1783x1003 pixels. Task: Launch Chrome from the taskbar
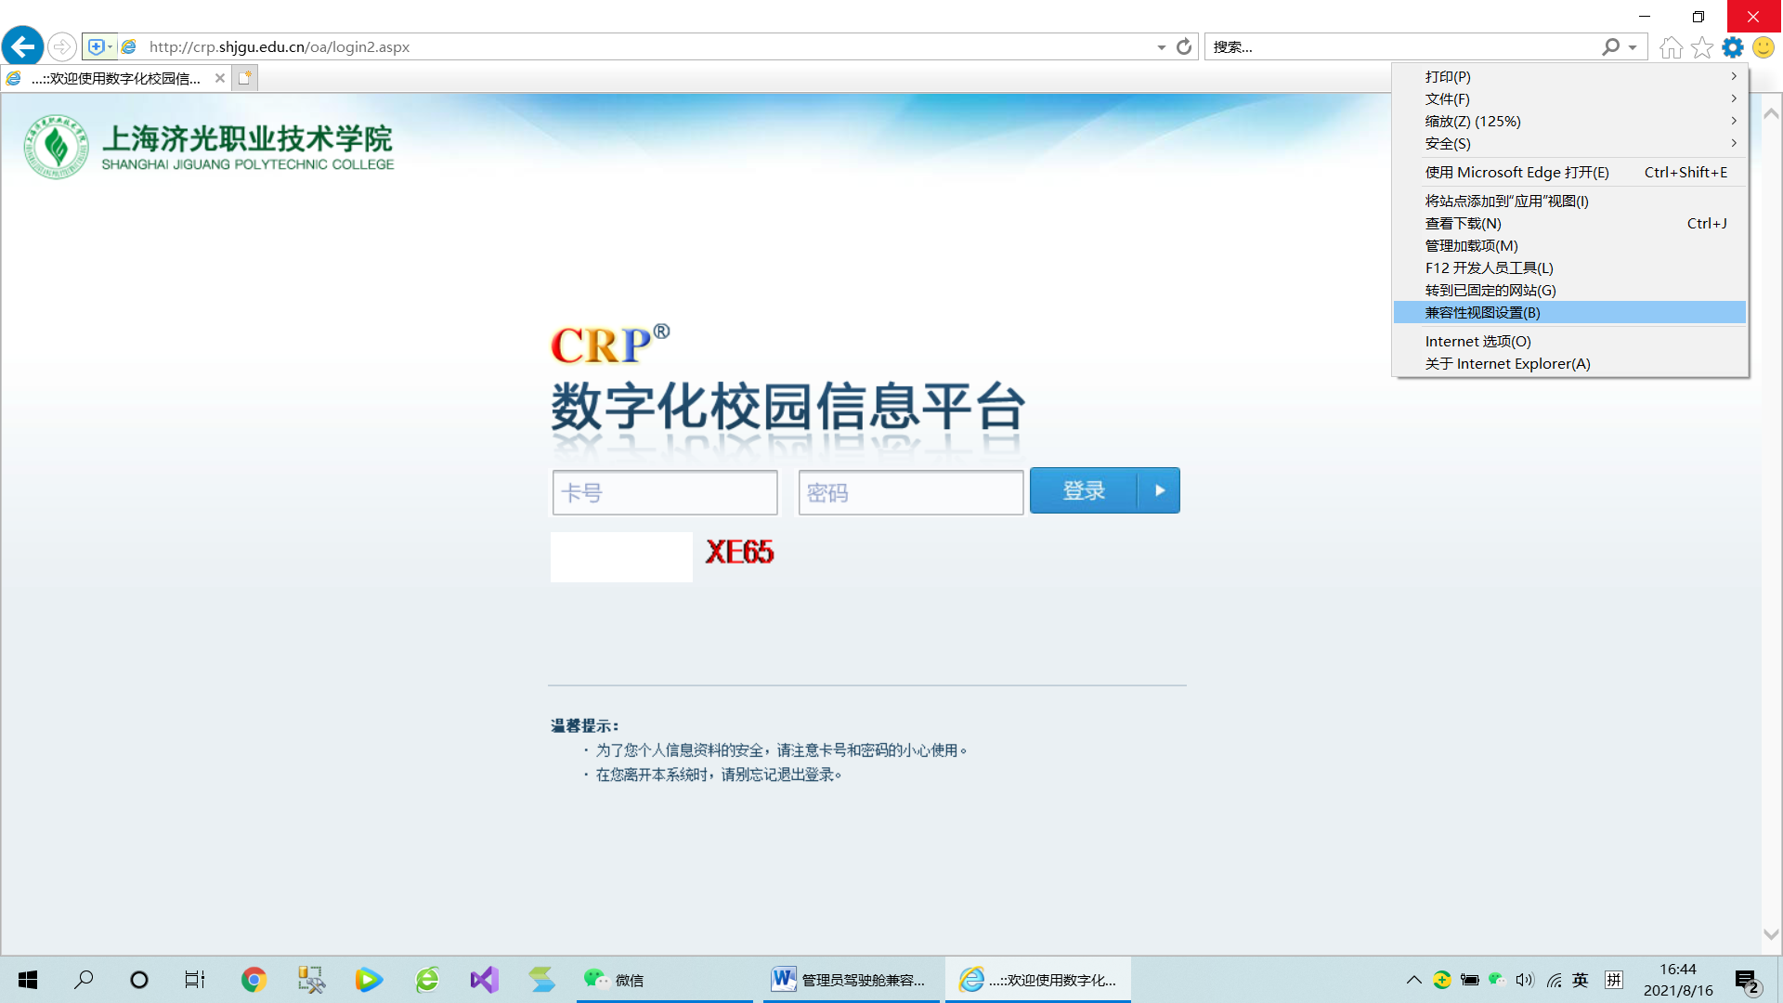coord(254,980)
